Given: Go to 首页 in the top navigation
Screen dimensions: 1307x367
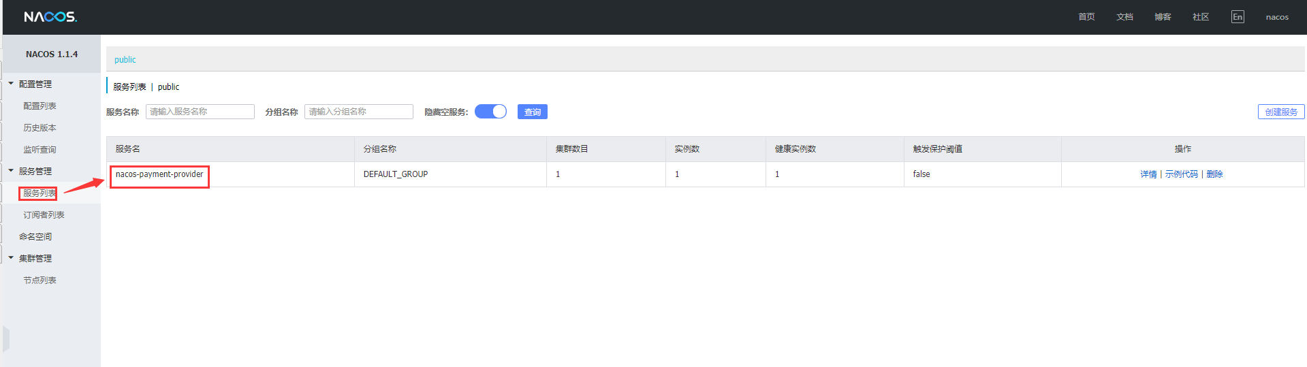Looking at the screenshot, I should coord(1086,17).
